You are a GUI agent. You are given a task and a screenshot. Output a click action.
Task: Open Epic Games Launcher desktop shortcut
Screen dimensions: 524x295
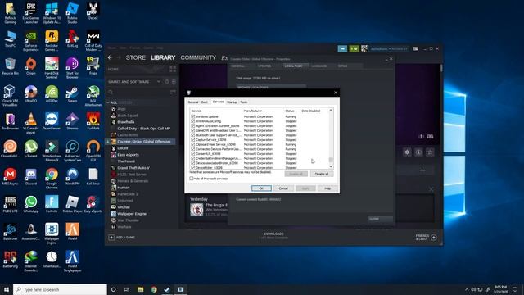[31, 13]
